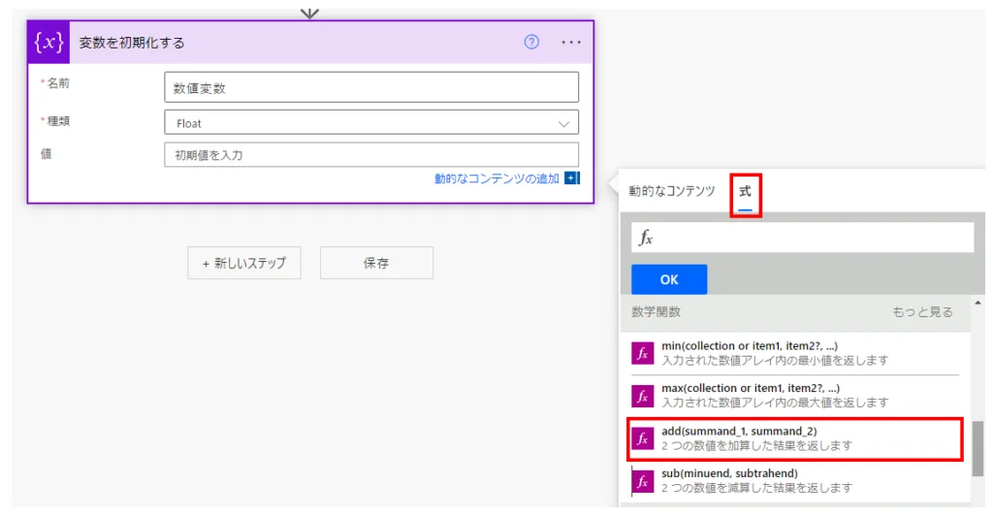Open the action's three-dot options menu
This screenshot has height=516, width=993.
[x=571, y=43]
